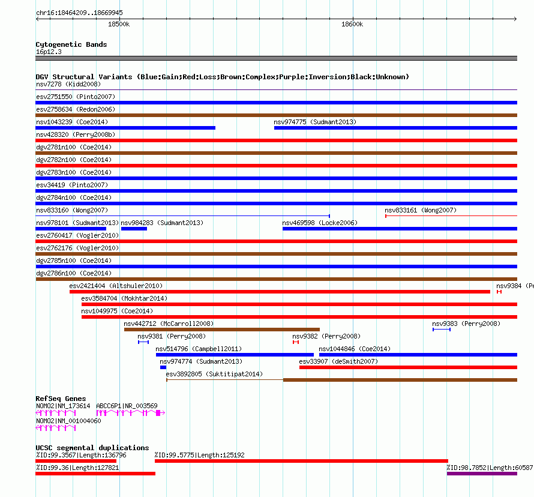Select the esv2751550 (Pinto2007) gain bar

tap(276, 103)
